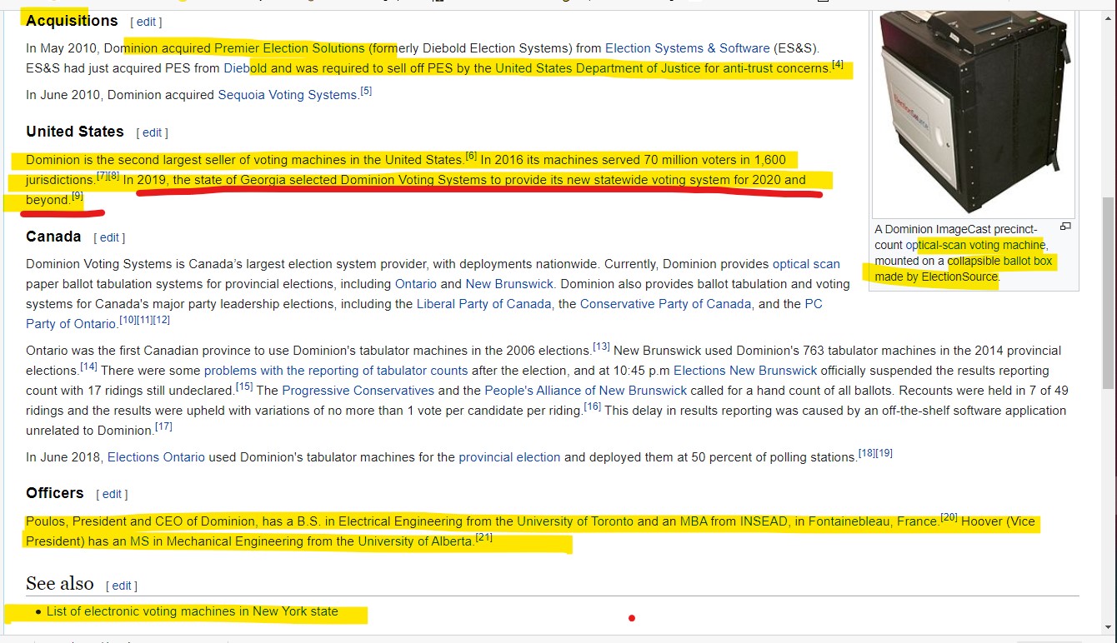Select the Acquisitions heading text
The width and height of the screenshot is (1117, 643).
click(72, 21)
